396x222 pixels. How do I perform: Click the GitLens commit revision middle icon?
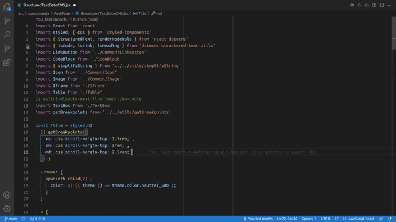pyautogui.click(x=359, y=5)
